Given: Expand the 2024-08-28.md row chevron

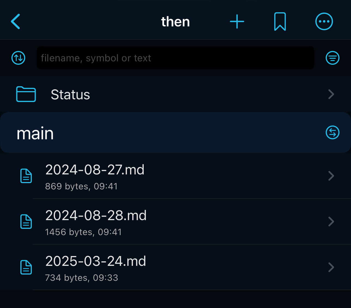Looking at the screenshot, I should coord(331,221).
